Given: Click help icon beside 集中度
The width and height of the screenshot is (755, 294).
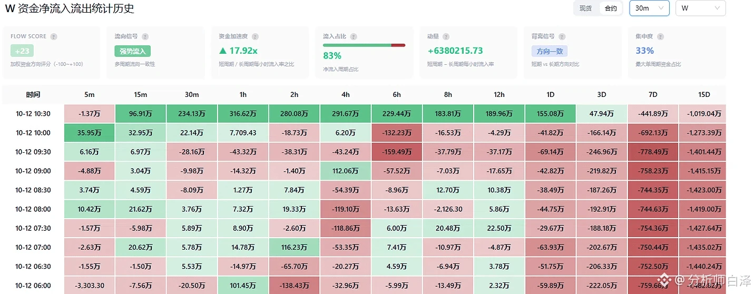Looking at the screenshot, I should pyautogui.click(x=661, y=37).
